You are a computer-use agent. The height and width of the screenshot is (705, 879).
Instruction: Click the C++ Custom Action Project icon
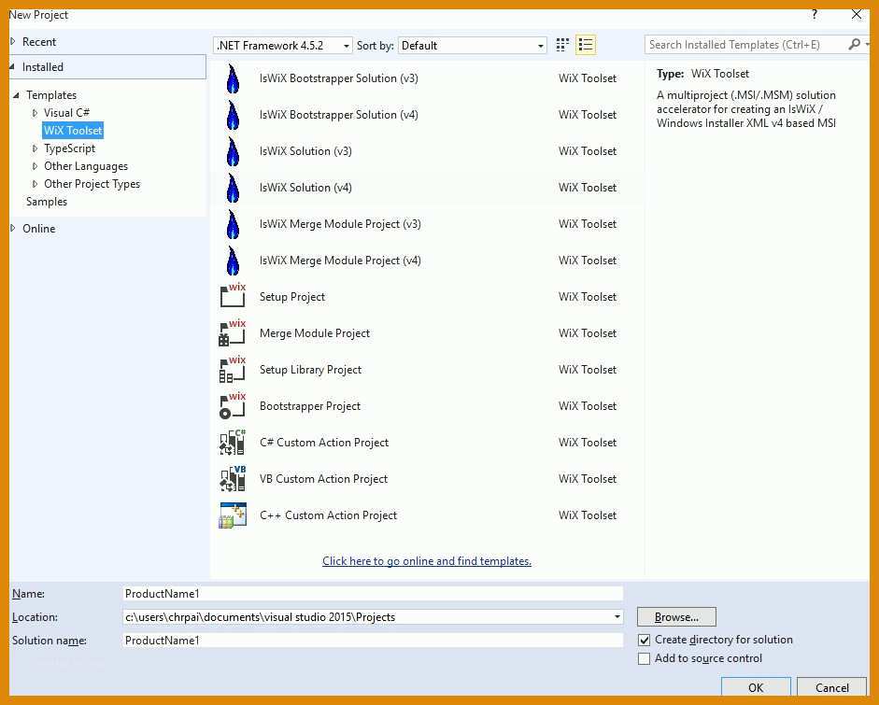click(233, 515)
